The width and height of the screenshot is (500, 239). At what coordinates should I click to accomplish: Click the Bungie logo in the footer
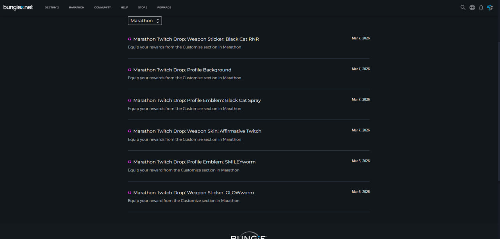[x=248, y=236]
